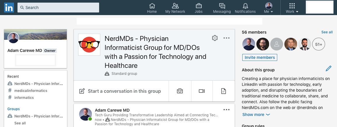Add a photo using camera icon
The width and height of the screenshot is (337, 127).
click(x=180, y=91)
